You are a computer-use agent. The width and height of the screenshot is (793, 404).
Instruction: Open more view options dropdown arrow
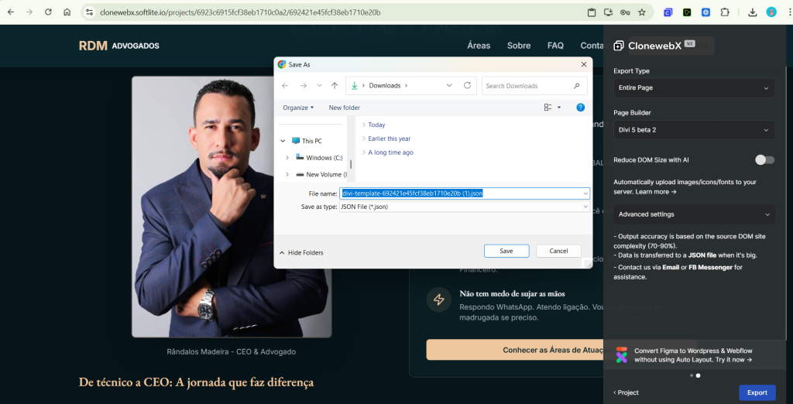pos(559,108)
